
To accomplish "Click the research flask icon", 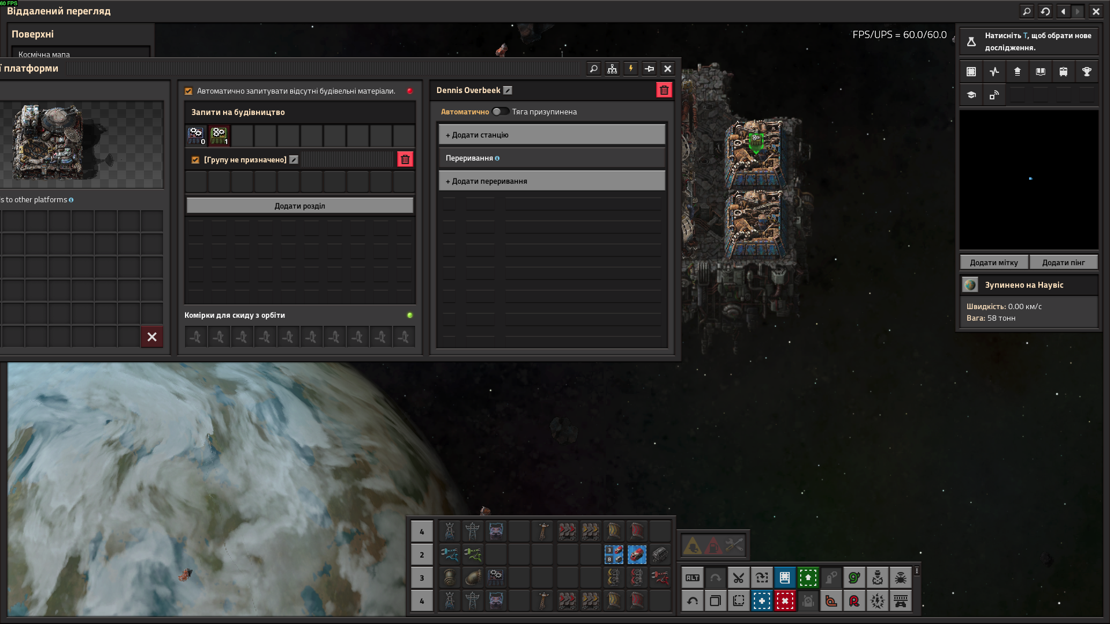I will click(971, 42).
